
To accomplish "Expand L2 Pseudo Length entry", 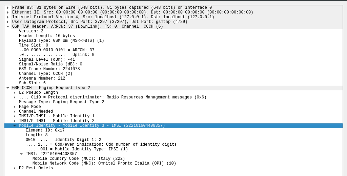I will click(x=15, y=92).
